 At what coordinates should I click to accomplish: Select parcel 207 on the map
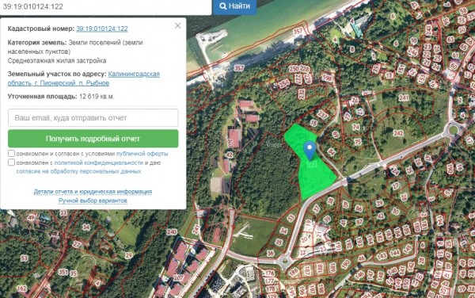[178, 277]
